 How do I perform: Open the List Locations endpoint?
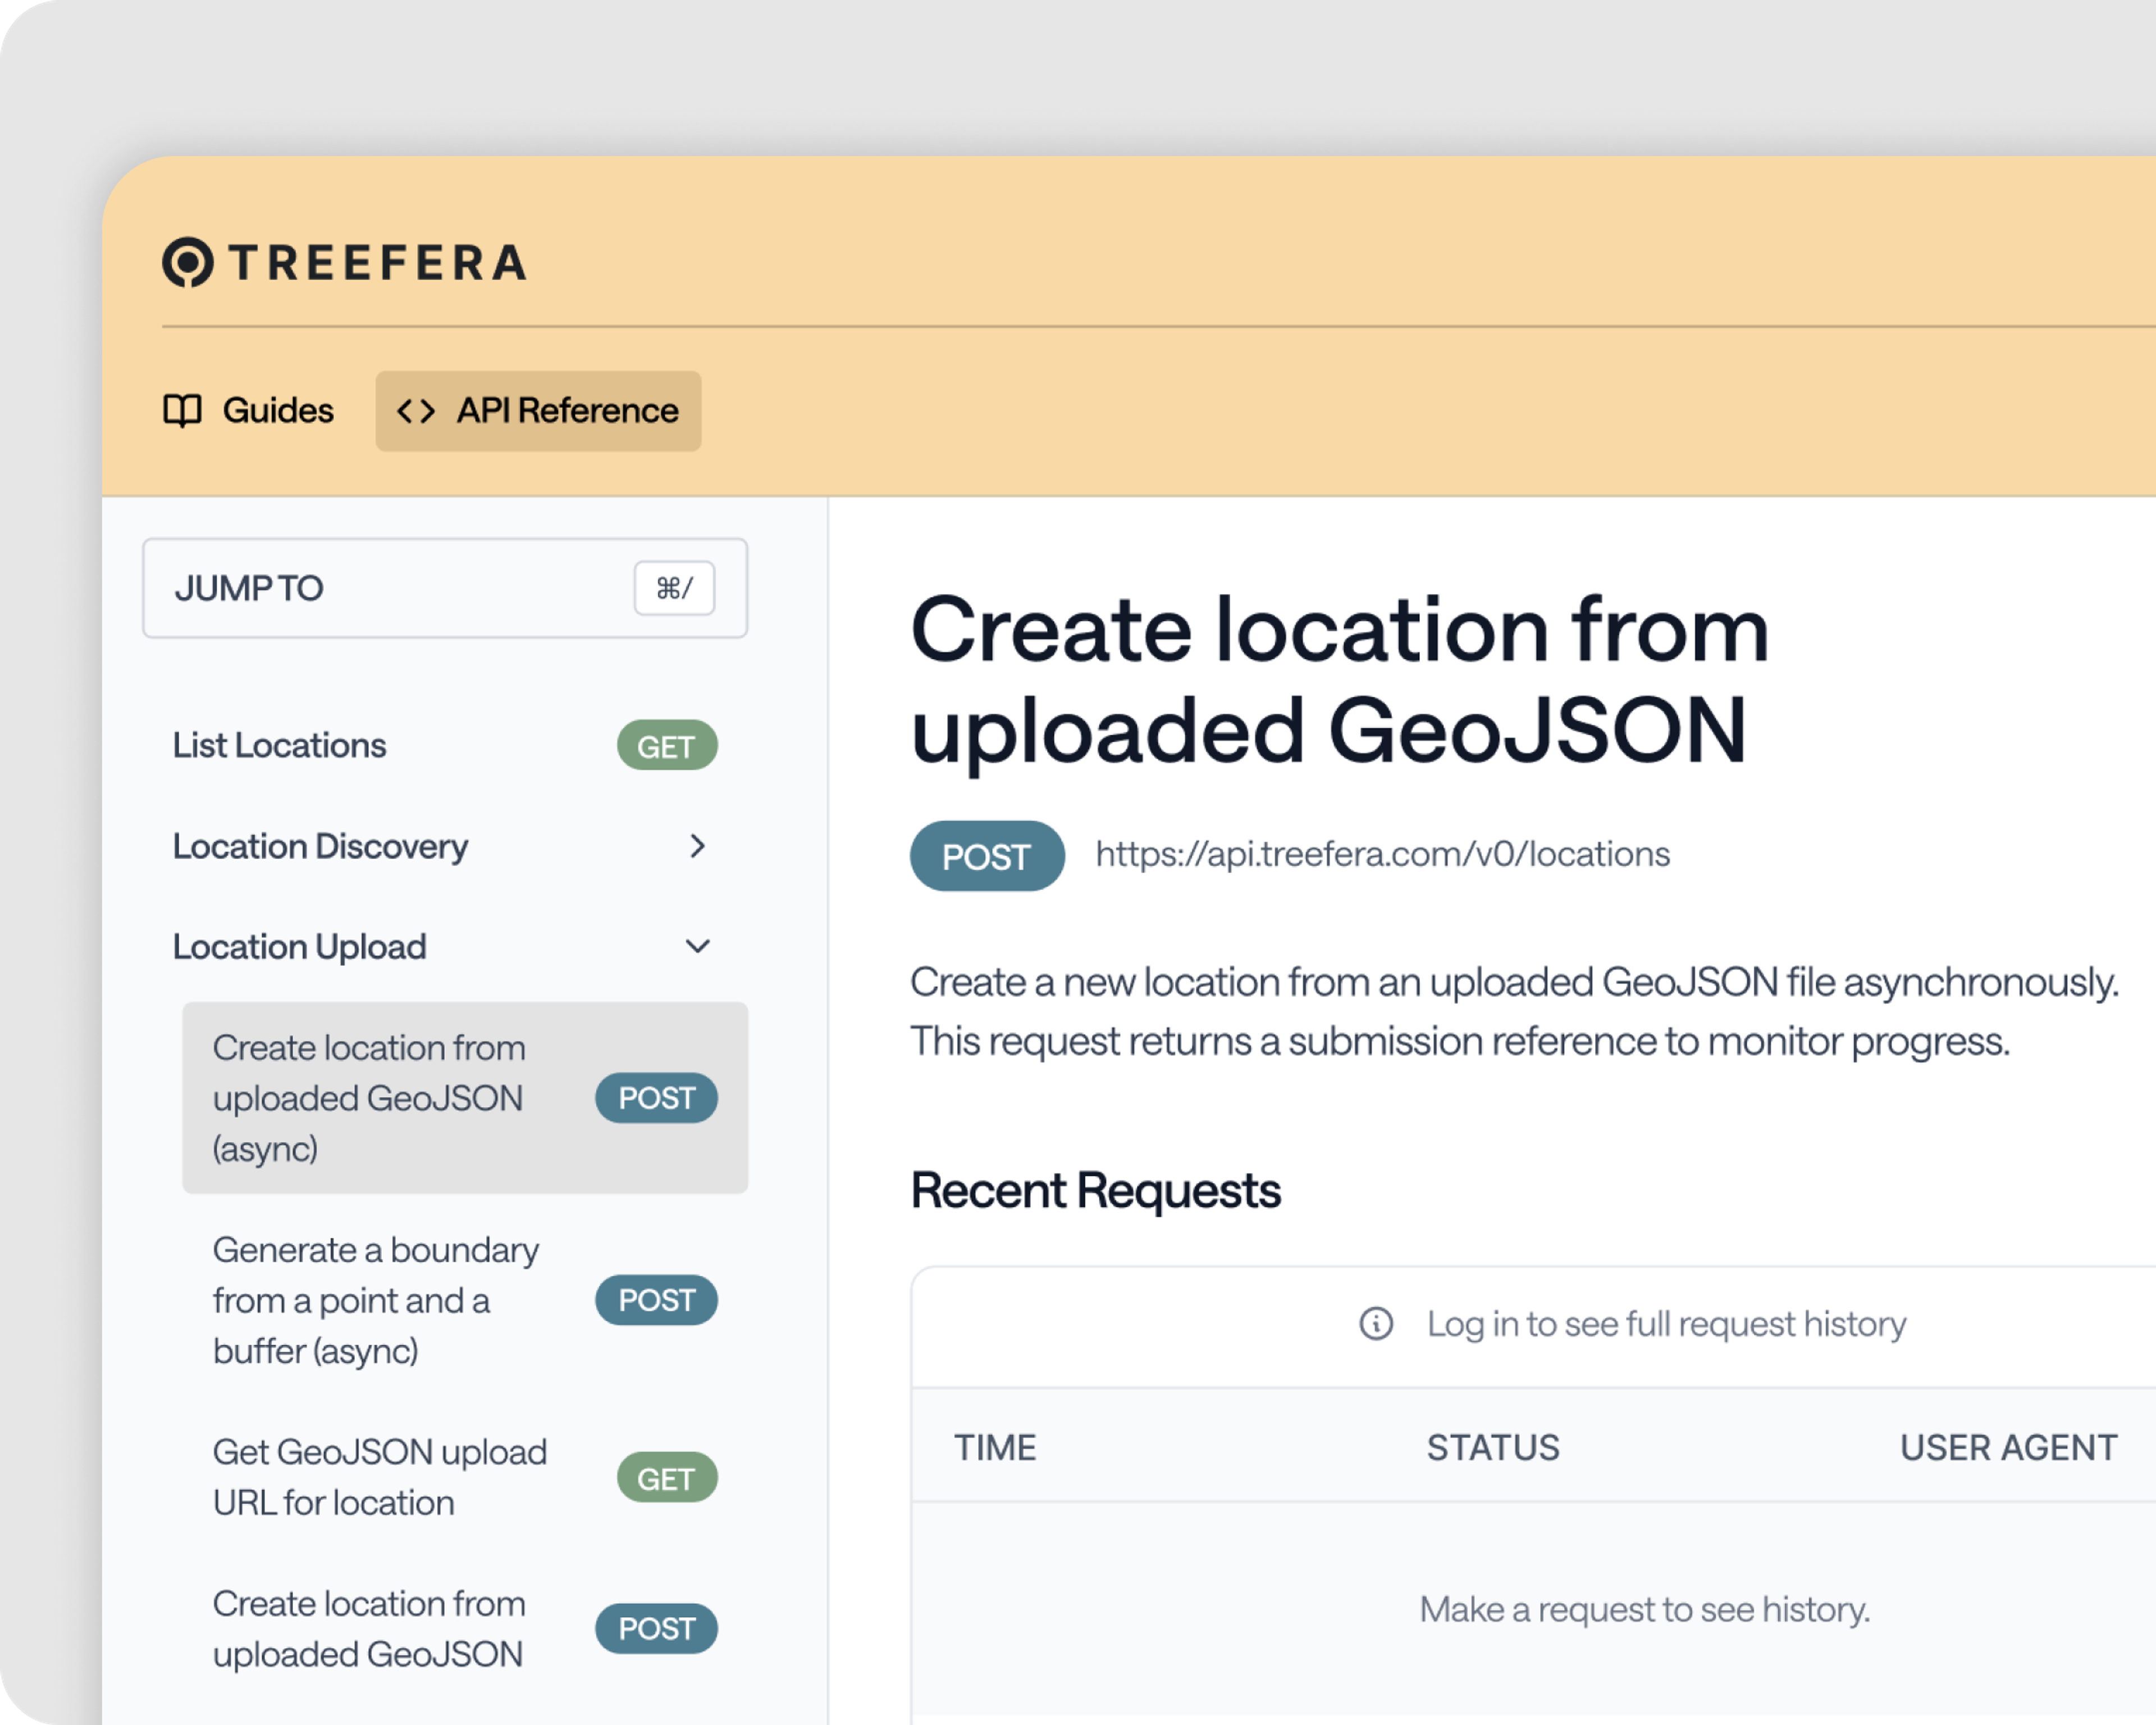tap(445, 745)
